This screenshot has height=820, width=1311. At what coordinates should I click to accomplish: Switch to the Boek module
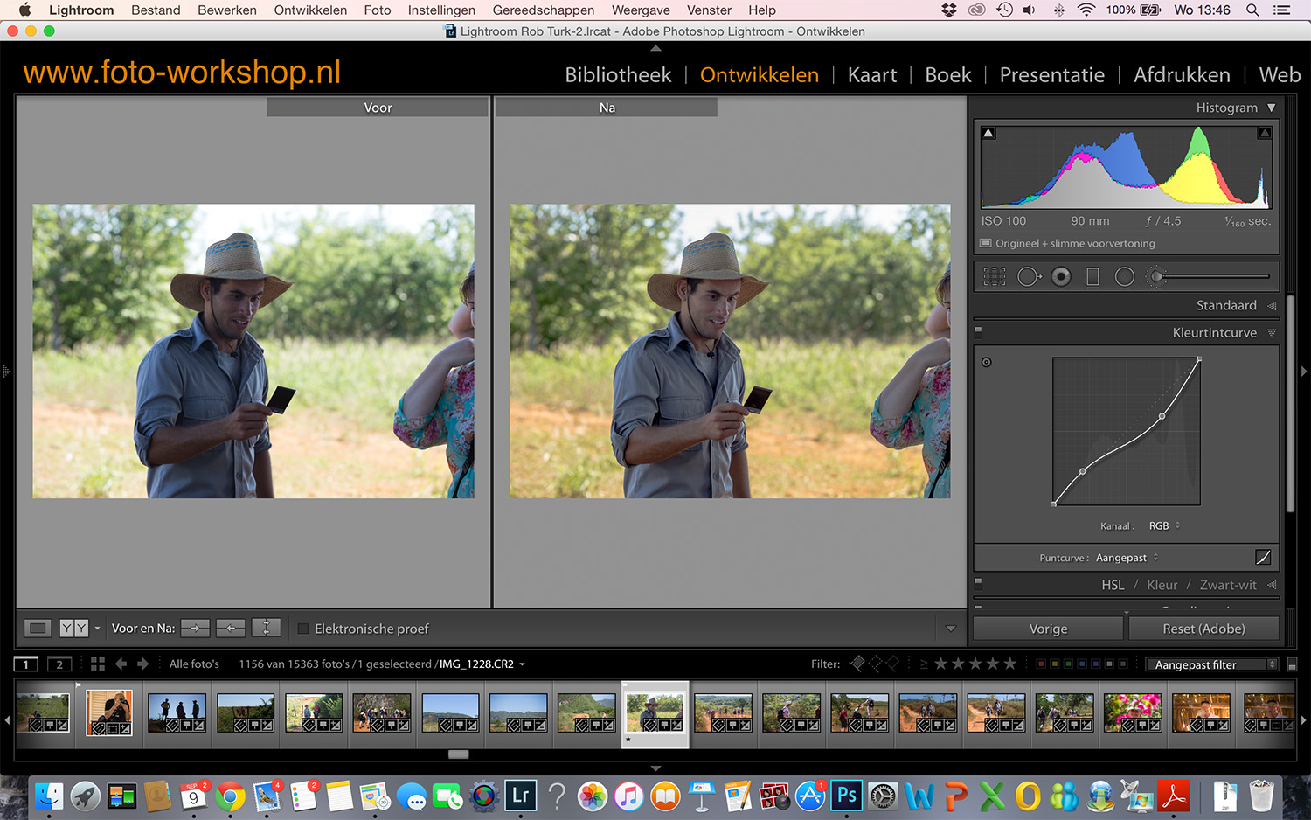948,75
